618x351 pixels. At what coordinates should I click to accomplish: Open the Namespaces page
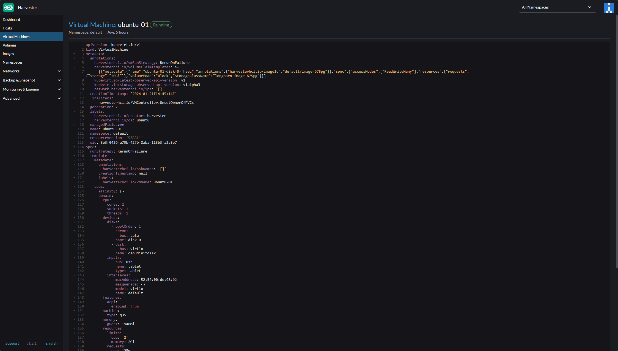pyautogui.click(x=13, y=62)
